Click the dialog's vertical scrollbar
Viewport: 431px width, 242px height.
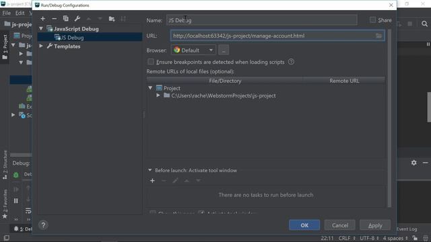click(x=389, y=118)
